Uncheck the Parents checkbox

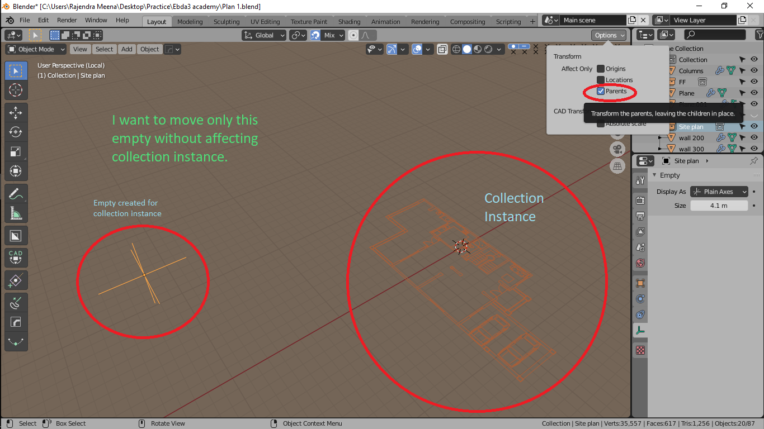point(601,91)
